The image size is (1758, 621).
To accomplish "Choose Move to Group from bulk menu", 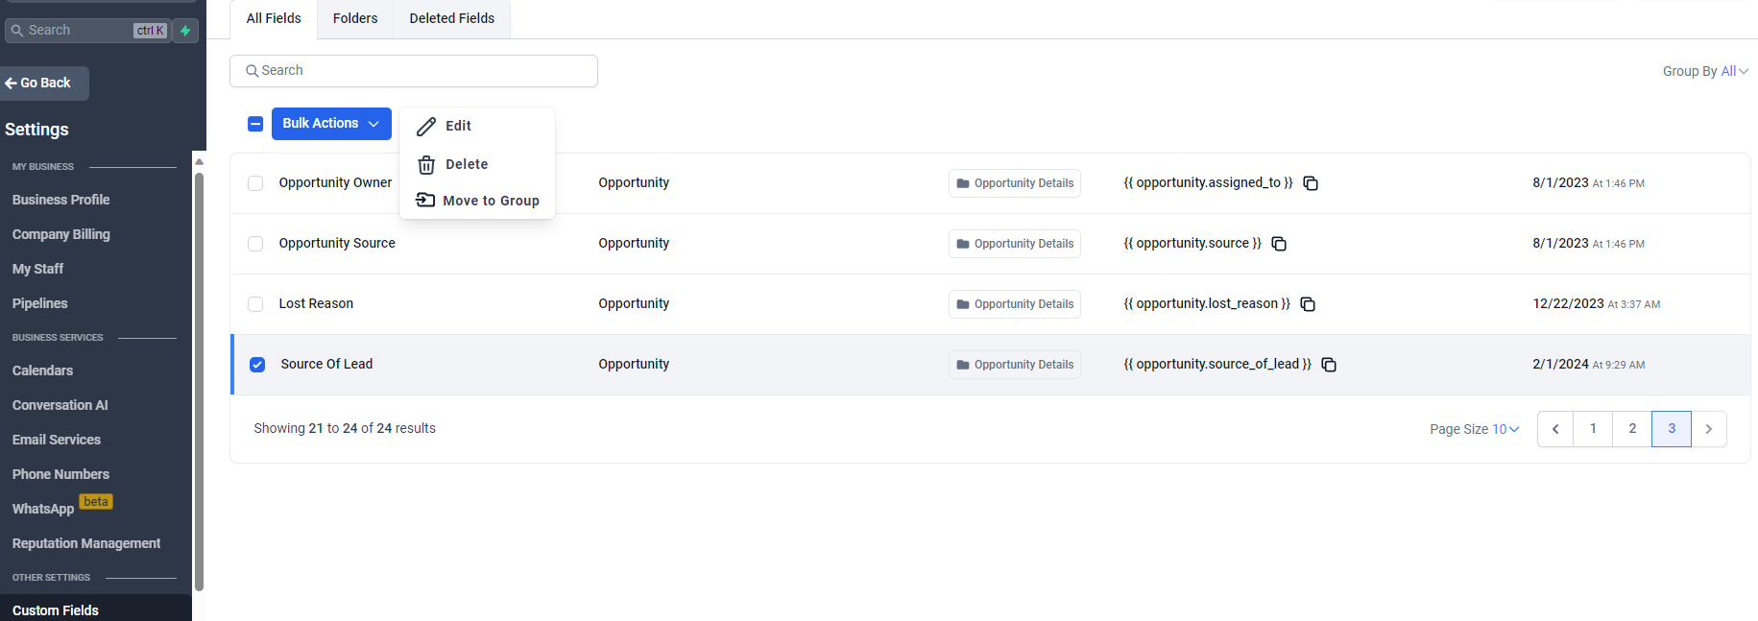I will tap(477, 201).
